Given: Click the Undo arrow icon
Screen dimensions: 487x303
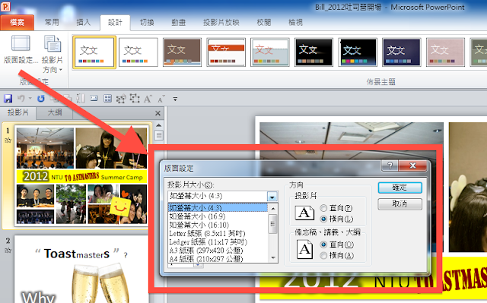Looking at the screenshot, I should coord(21,99).
